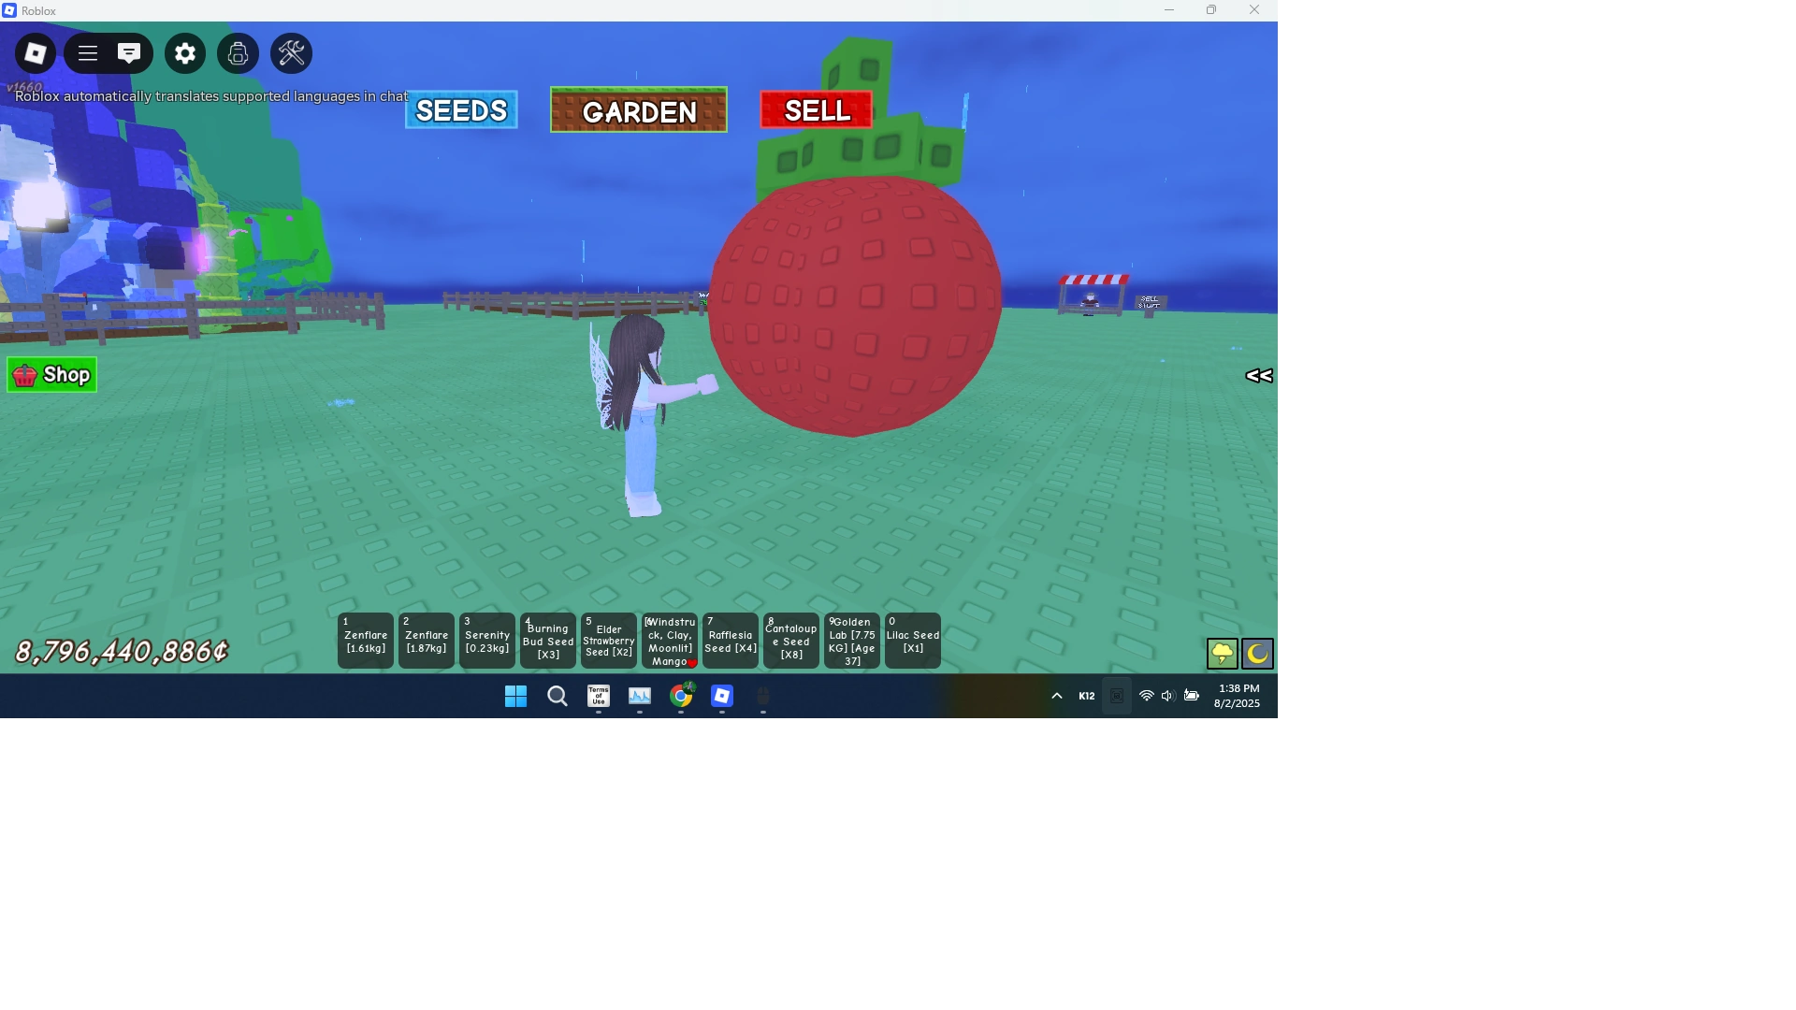
Task: Select the crescent moon weather icon
Action: pyautogui.click(x=1257, y=654)
